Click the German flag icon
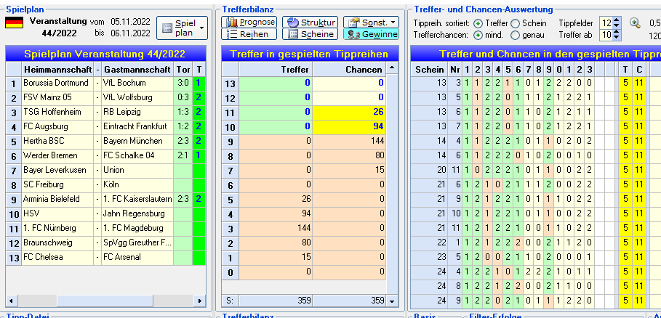661x318 pixels. point(14,23)
